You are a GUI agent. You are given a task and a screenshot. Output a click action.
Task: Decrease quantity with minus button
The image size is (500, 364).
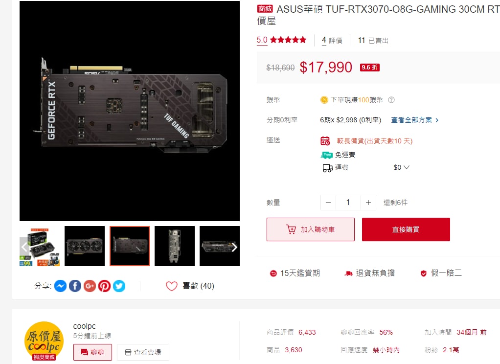point(328,203)
